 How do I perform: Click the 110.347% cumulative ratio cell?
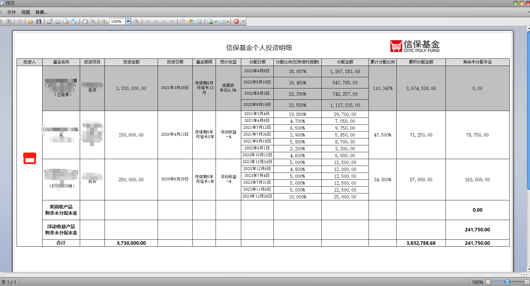tap(383, 88)
